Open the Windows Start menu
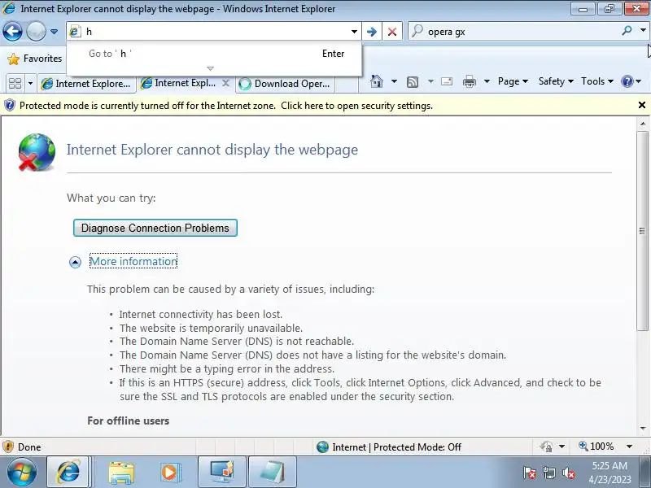The width and height of the screenshot is (651, 488). pos(21,473)
